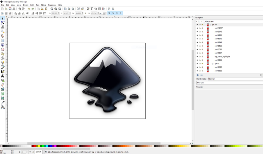This screenshot has width=263, height=154.
Task: Select the 3D Box tool
Action: pos(3,45)
